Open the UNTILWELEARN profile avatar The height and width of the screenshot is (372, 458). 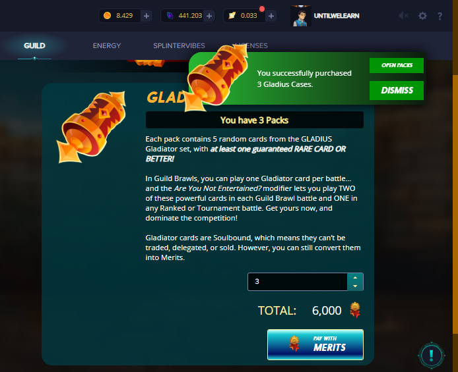pos(301,16)
